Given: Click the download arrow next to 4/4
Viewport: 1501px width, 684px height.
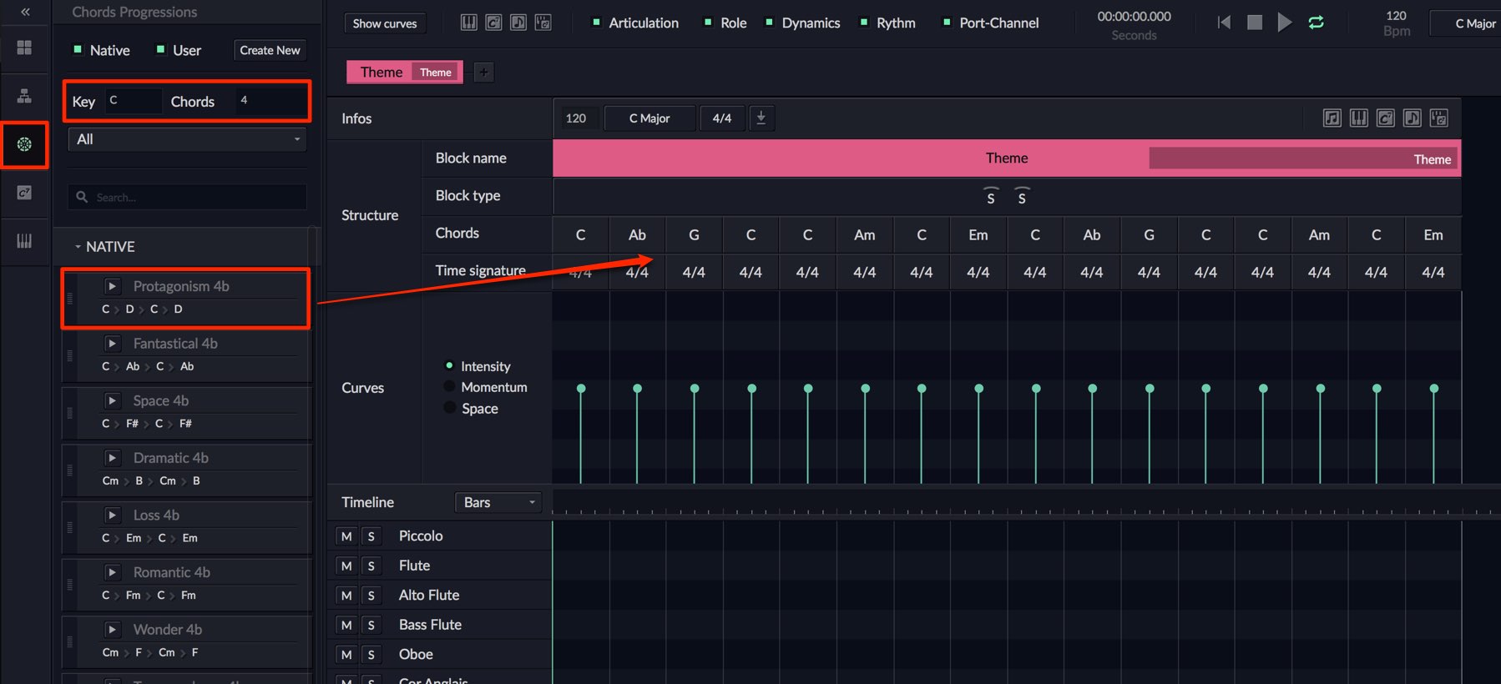Looking at the screenshot, I should point(761,118).
